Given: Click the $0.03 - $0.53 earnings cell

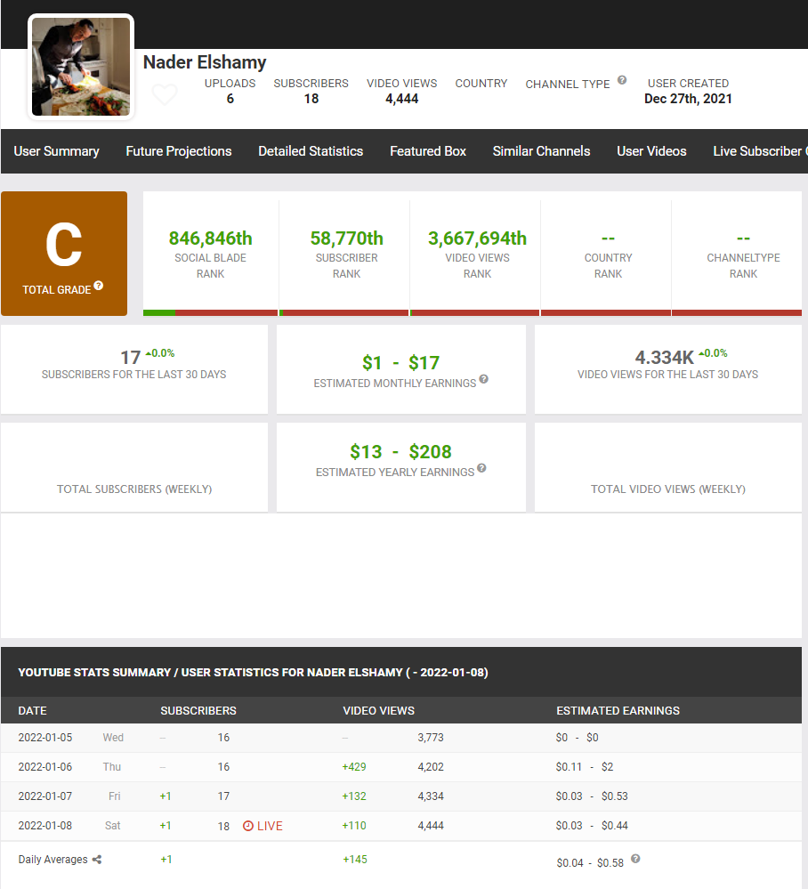Looking at the screenshot, I should 592,796.
